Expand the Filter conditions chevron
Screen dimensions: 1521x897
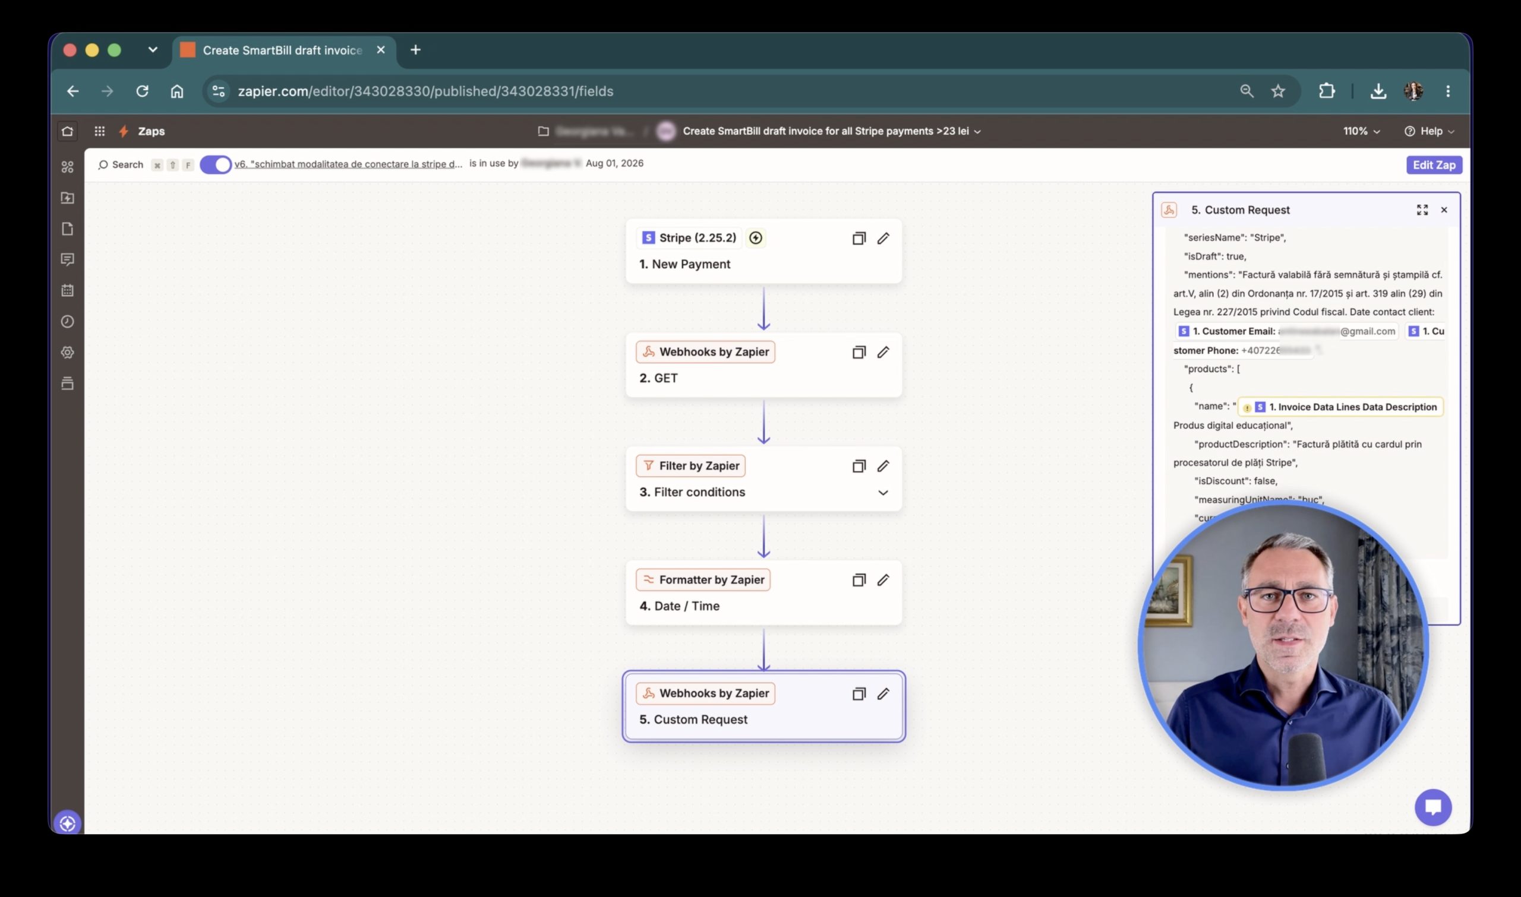[x=883, y=493]
